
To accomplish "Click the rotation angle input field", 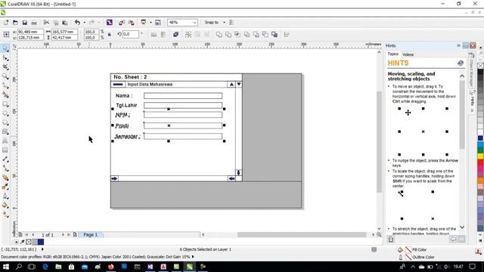I will pyautogui.click(x=131, y=34).
